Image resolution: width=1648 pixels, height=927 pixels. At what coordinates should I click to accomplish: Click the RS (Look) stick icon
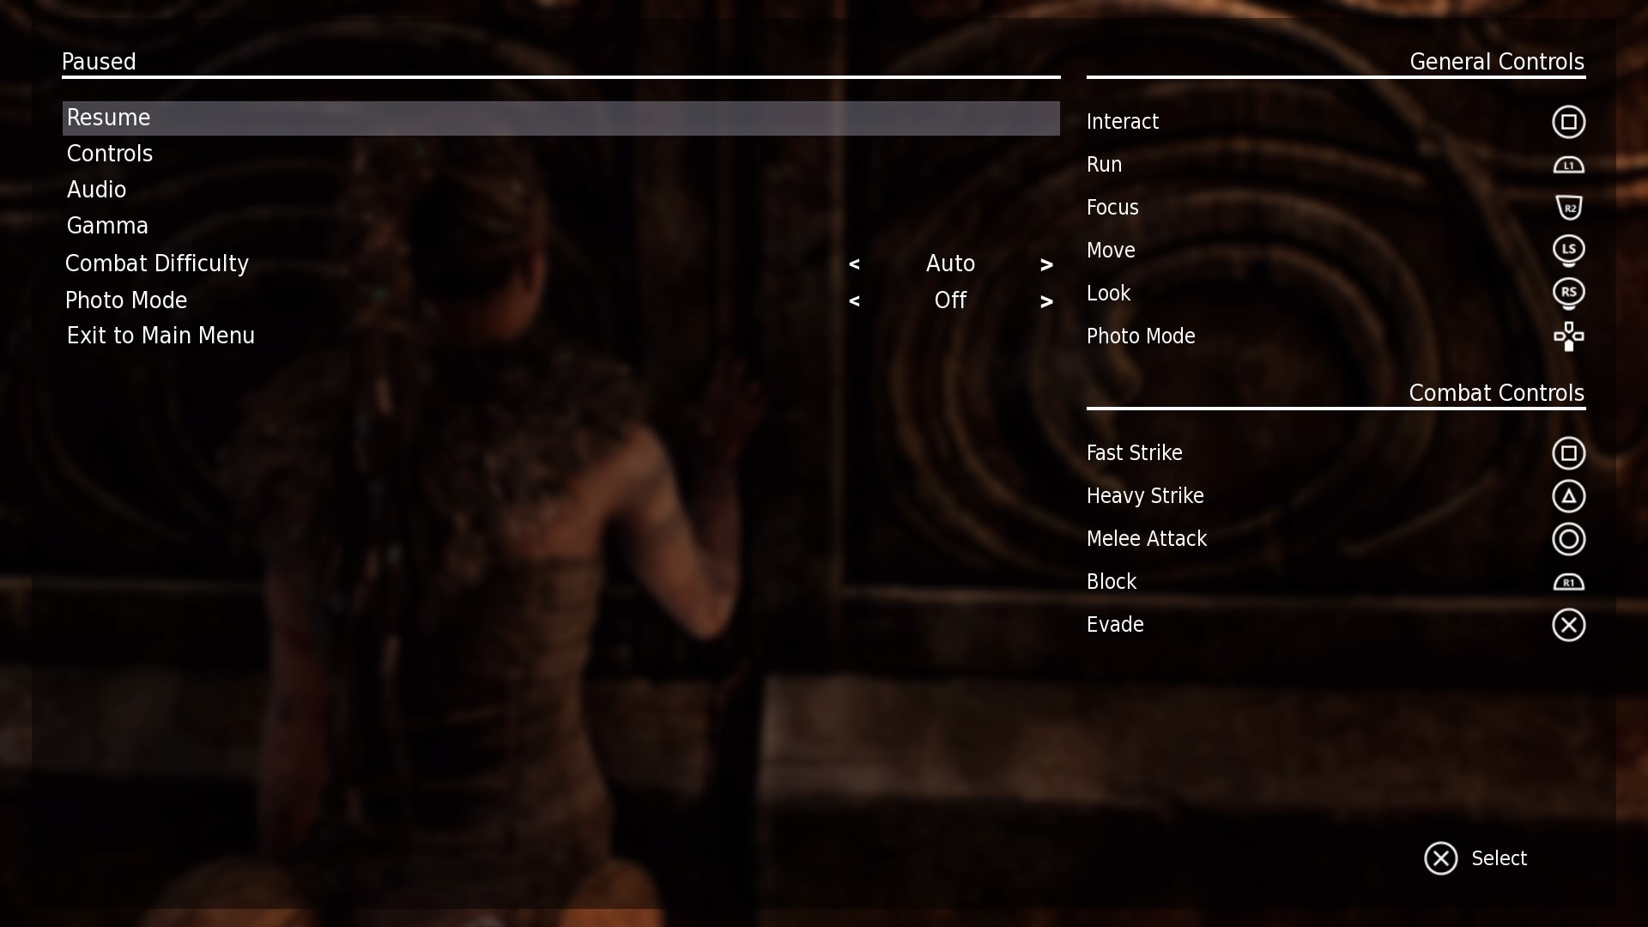[1569, 292]
